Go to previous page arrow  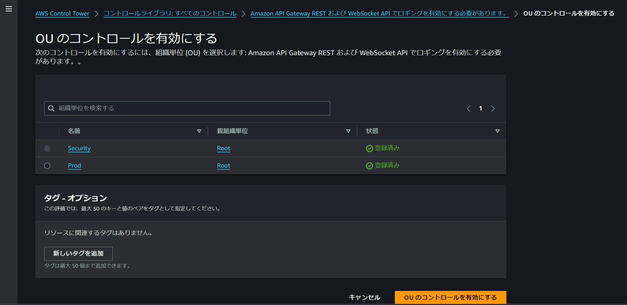[x=468, y=109]
